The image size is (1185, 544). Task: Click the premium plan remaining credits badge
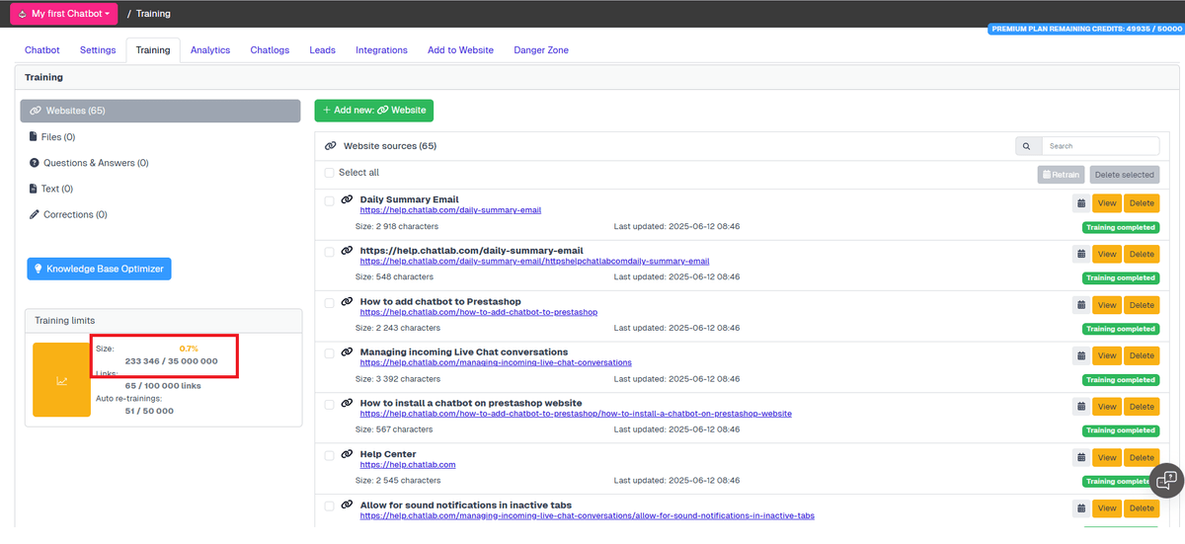(x=1085, y=30)
